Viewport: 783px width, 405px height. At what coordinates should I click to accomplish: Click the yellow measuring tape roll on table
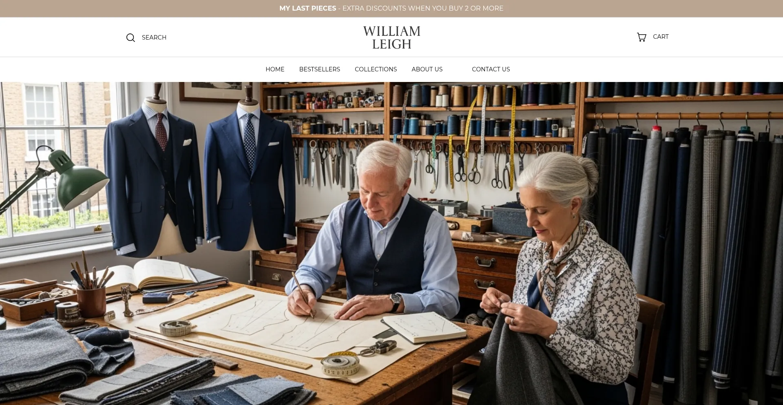[340, 364]
